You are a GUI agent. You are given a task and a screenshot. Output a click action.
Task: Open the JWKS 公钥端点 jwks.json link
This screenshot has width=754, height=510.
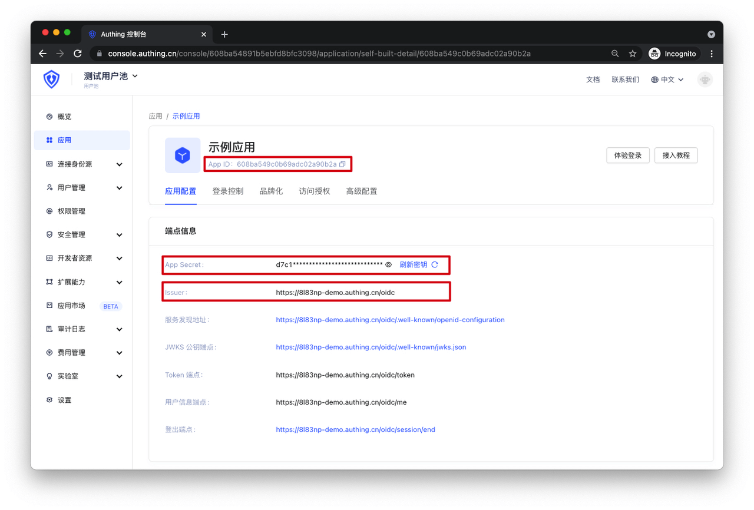pos(371,347)
